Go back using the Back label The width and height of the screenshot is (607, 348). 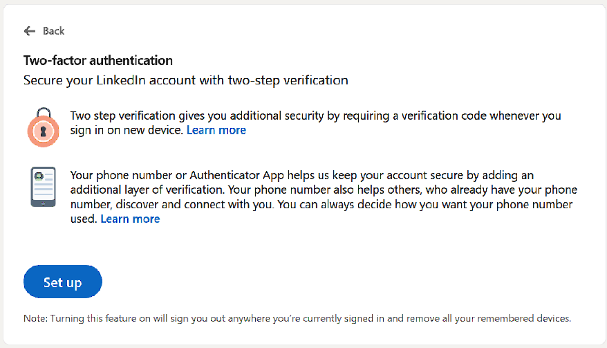[53, 30]
